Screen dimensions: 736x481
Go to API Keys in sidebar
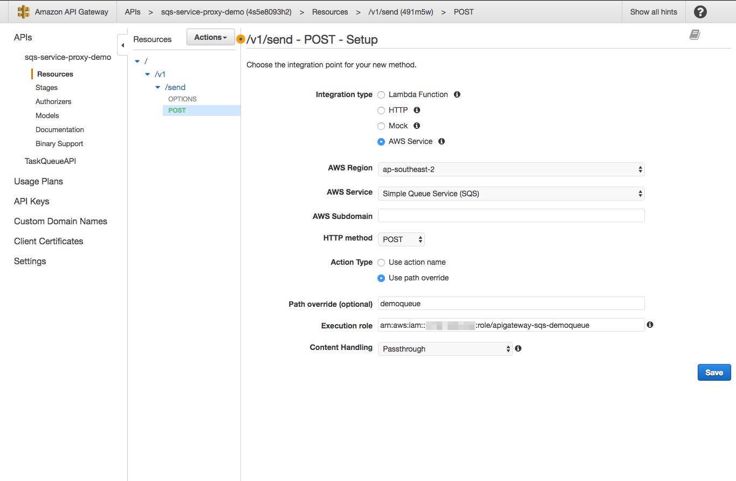pos(31,201)
